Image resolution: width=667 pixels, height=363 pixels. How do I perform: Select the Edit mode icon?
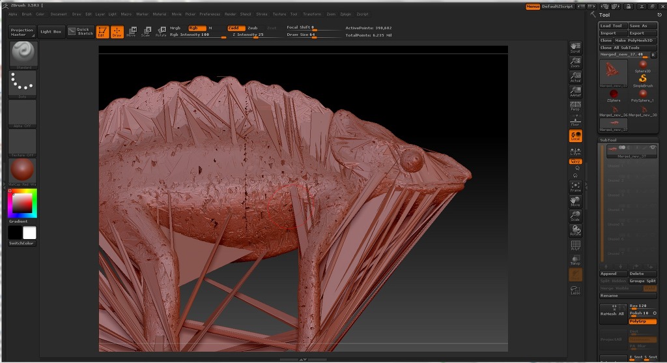[102, 31]
